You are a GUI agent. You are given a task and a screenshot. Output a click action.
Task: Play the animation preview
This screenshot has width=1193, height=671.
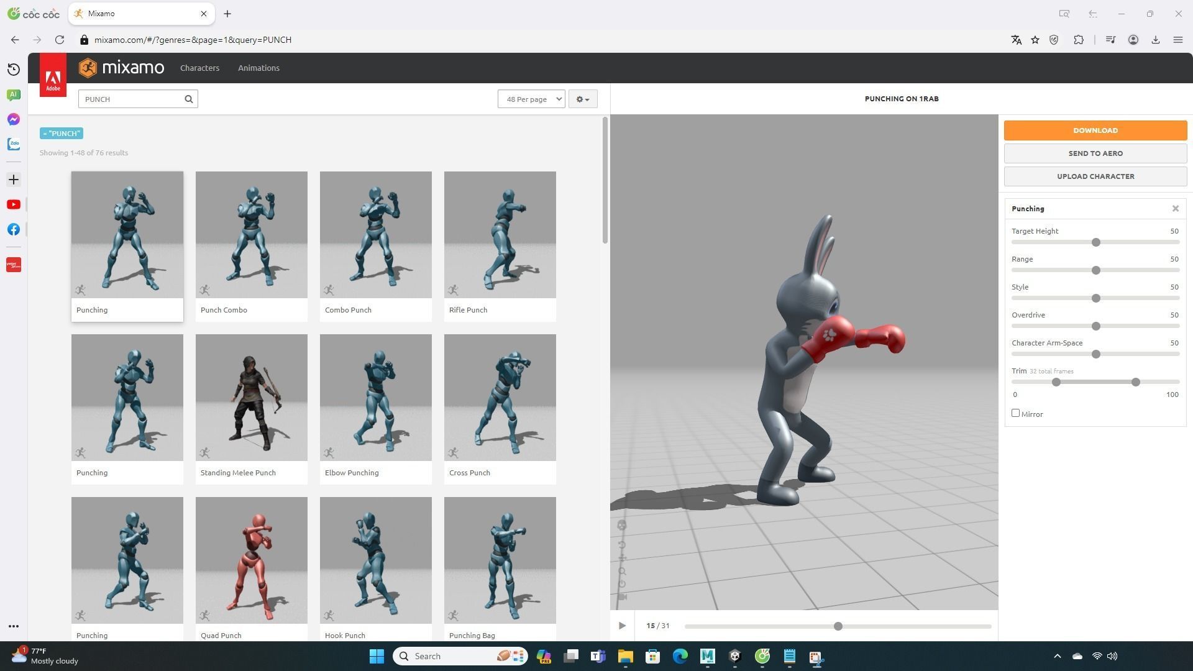point(622,626)
